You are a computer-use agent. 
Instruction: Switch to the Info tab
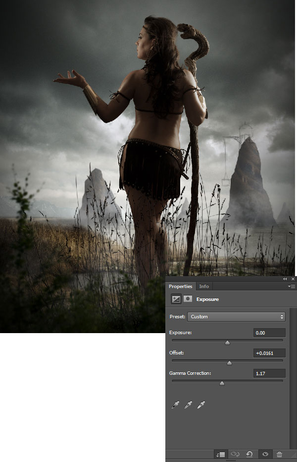(x=204, y=286)
